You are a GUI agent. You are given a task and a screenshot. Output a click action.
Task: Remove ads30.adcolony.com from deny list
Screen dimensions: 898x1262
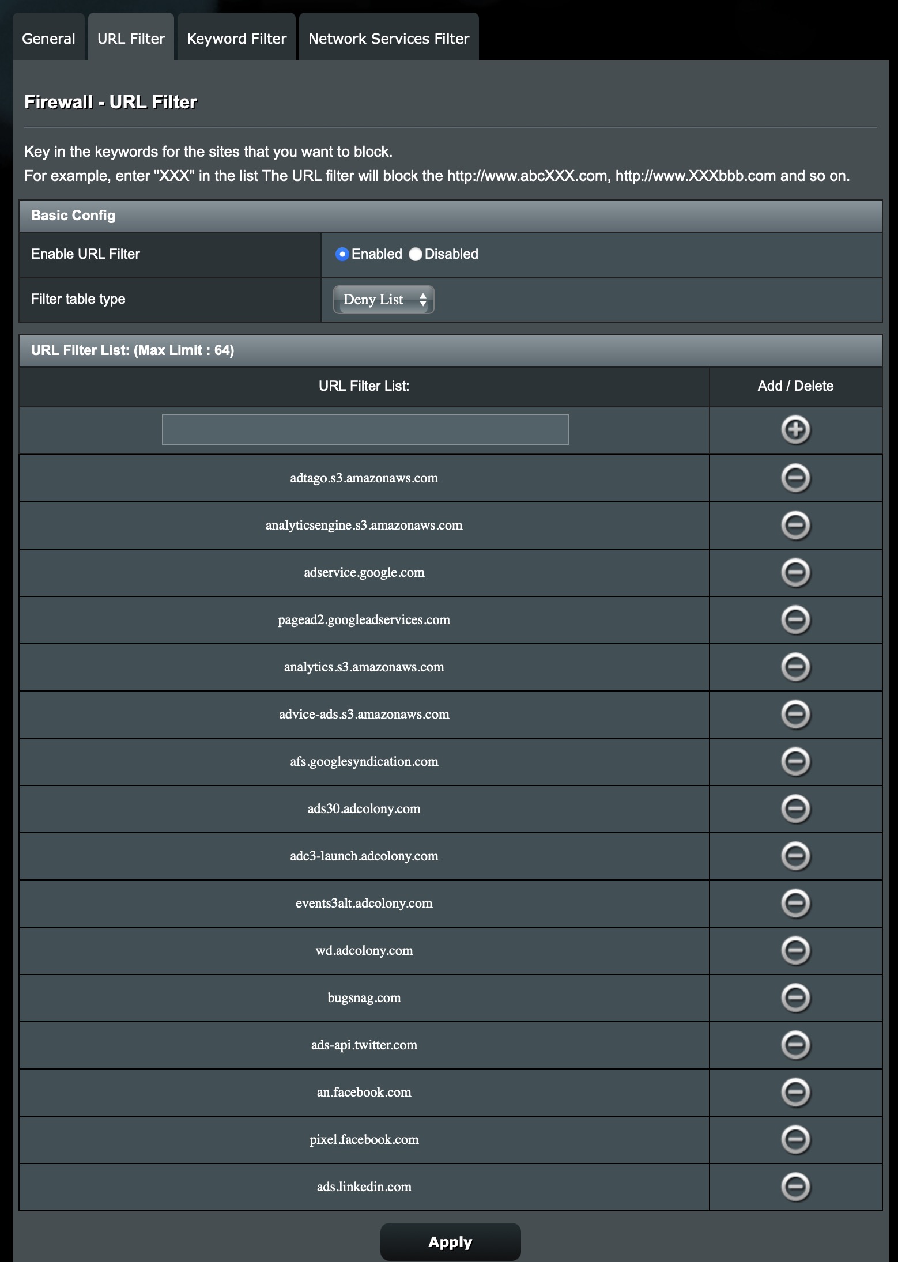point(795,809)
